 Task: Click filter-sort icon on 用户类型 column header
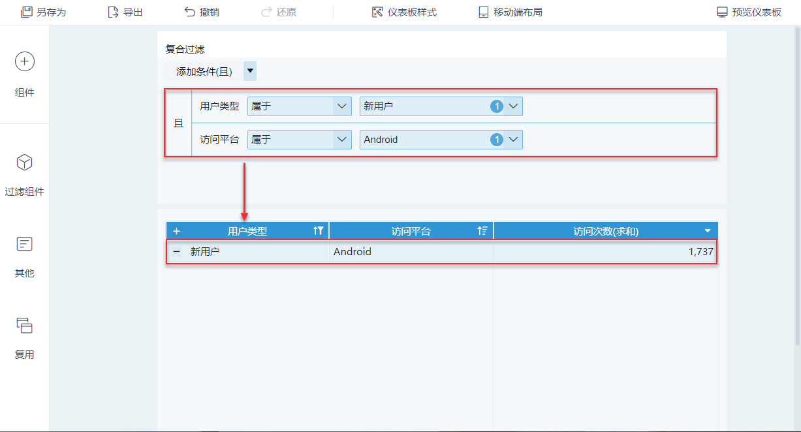pos(319,231)
